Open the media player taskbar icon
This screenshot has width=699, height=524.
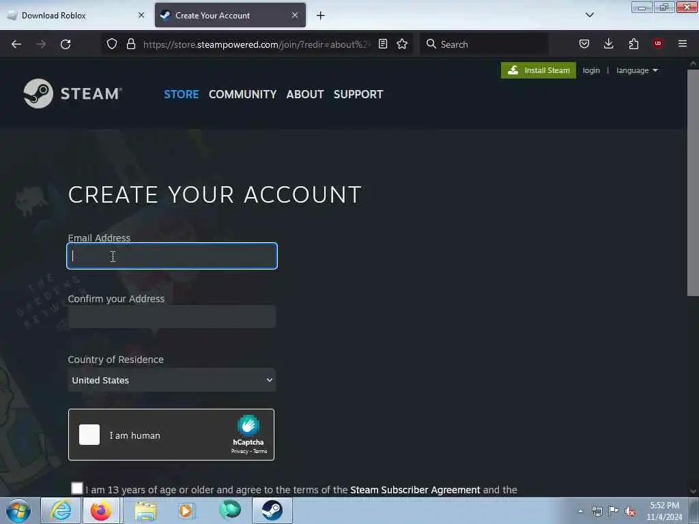(x=186, y=510)
